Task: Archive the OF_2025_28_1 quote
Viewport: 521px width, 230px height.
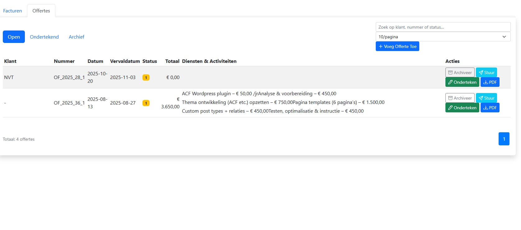Action: point(460,73)
